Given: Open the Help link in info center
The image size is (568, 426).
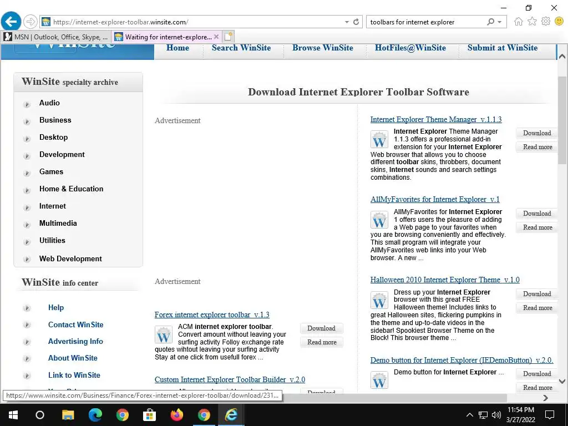Looking at the screenshot, I should tap(56, 307).
